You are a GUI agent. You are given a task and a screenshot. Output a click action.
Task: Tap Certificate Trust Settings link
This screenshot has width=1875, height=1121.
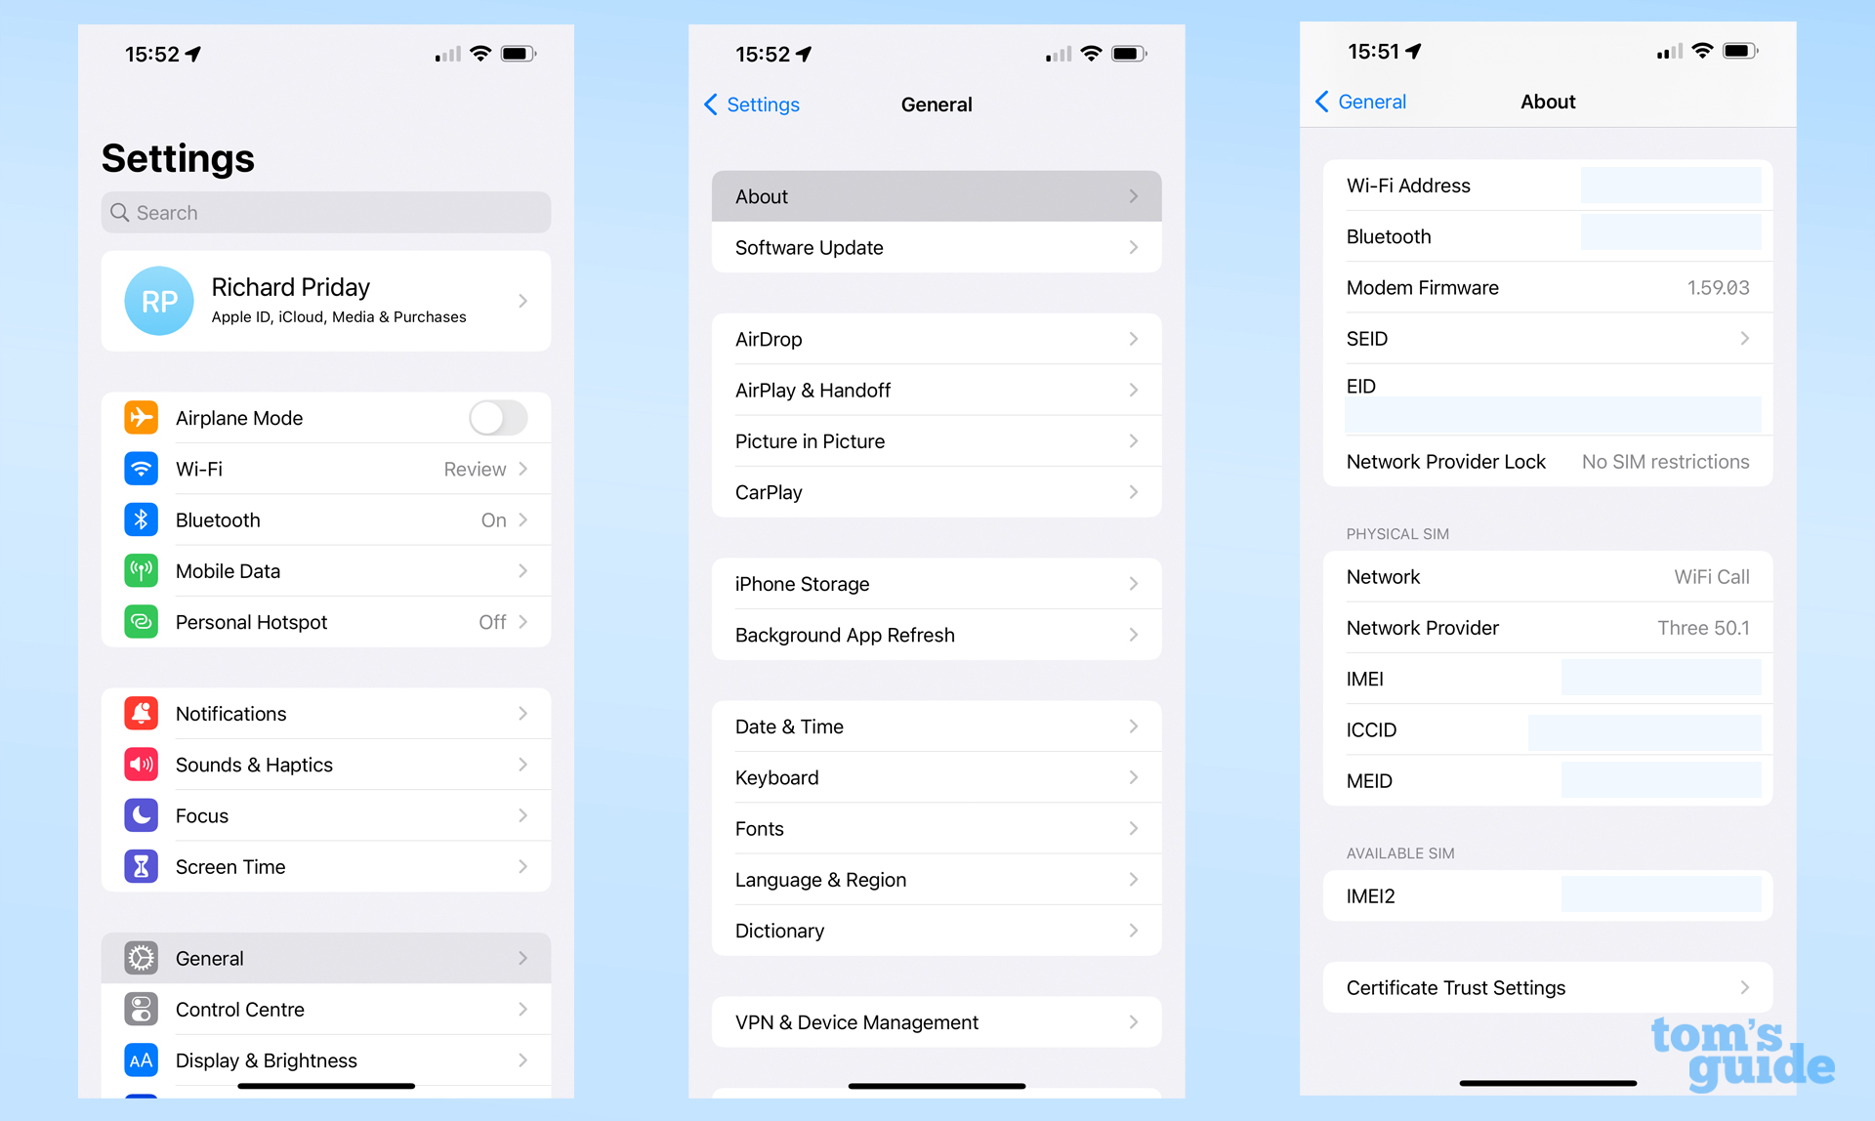[x=1541, y=987]
